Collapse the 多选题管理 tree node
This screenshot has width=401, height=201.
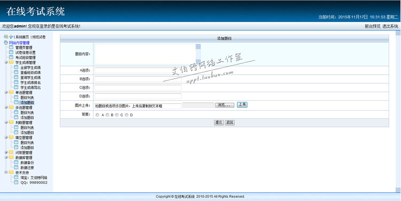[6, 107]
